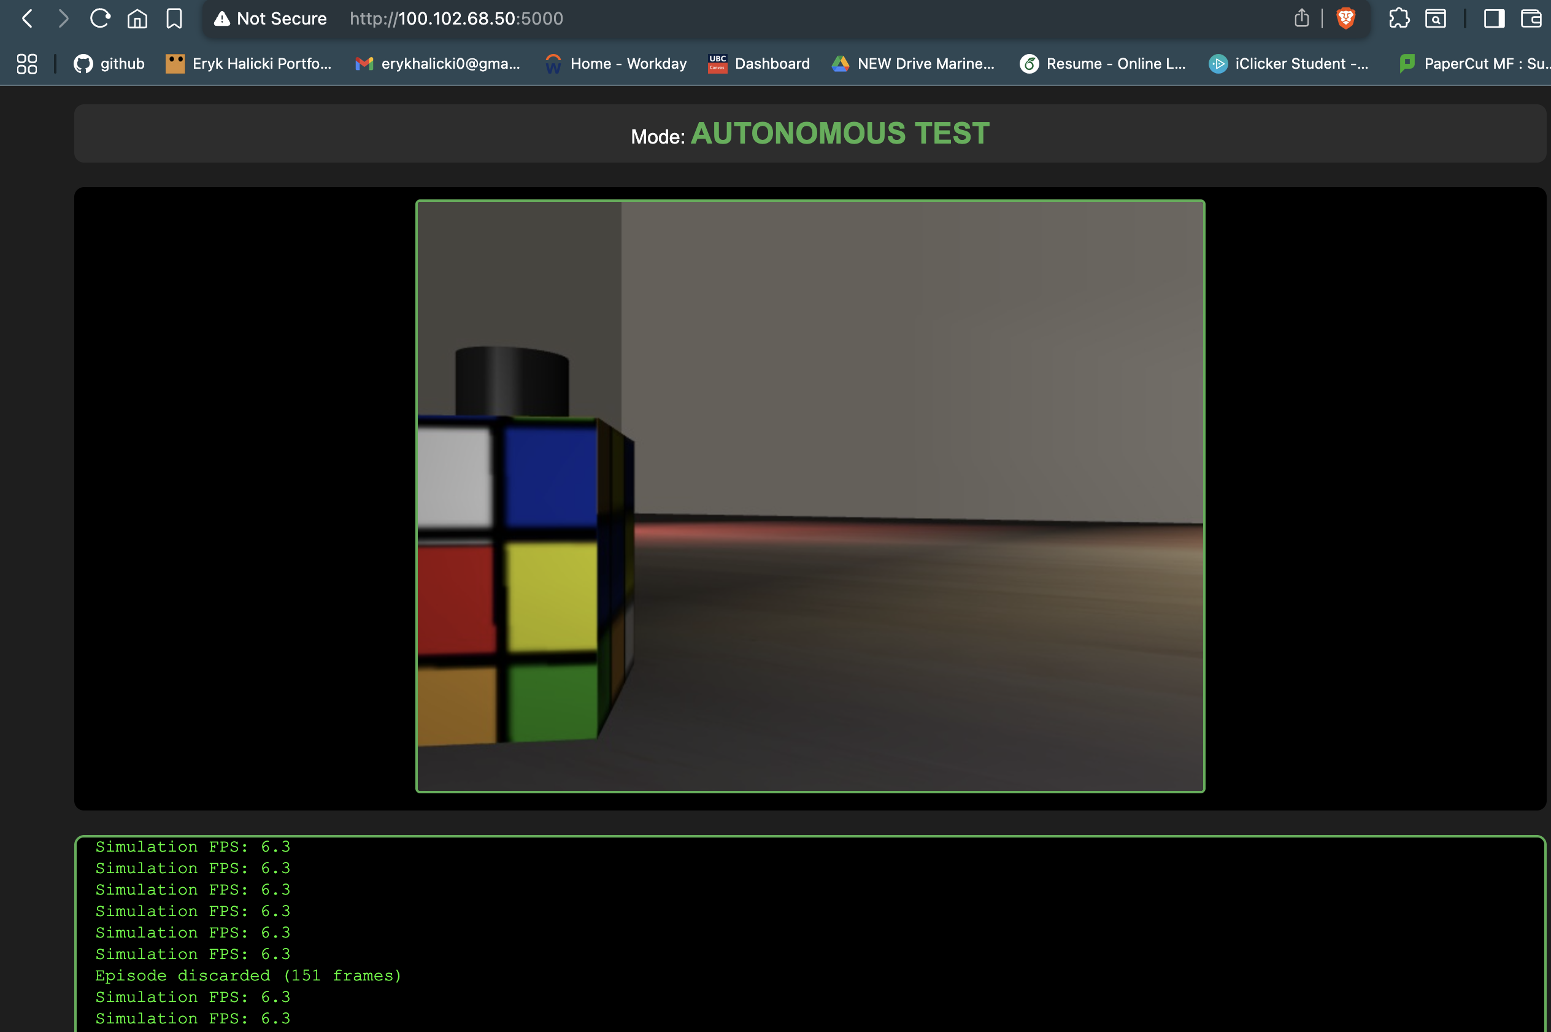Reload the current page
Screen dimensions: 1551x1032
point(100,18)
